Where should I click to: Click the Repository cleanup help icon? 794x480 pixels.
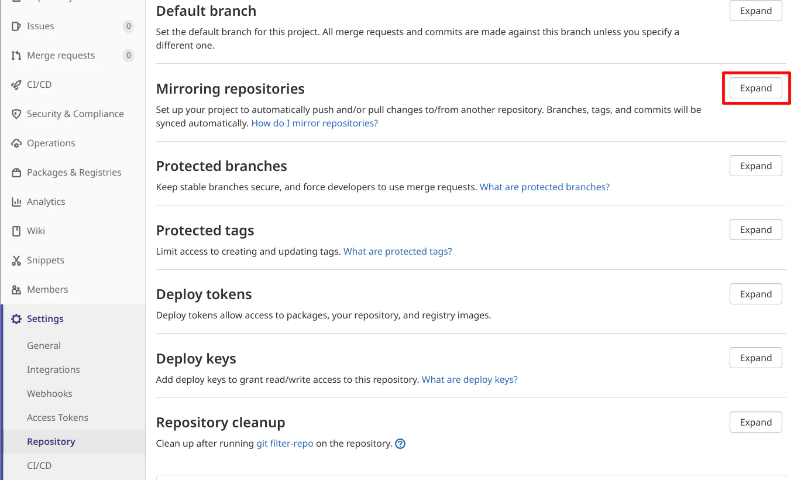click(400, 444)
